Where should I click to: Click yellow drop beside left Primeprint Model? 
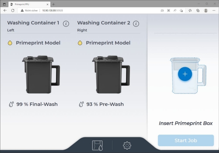(x=10, y=43)
